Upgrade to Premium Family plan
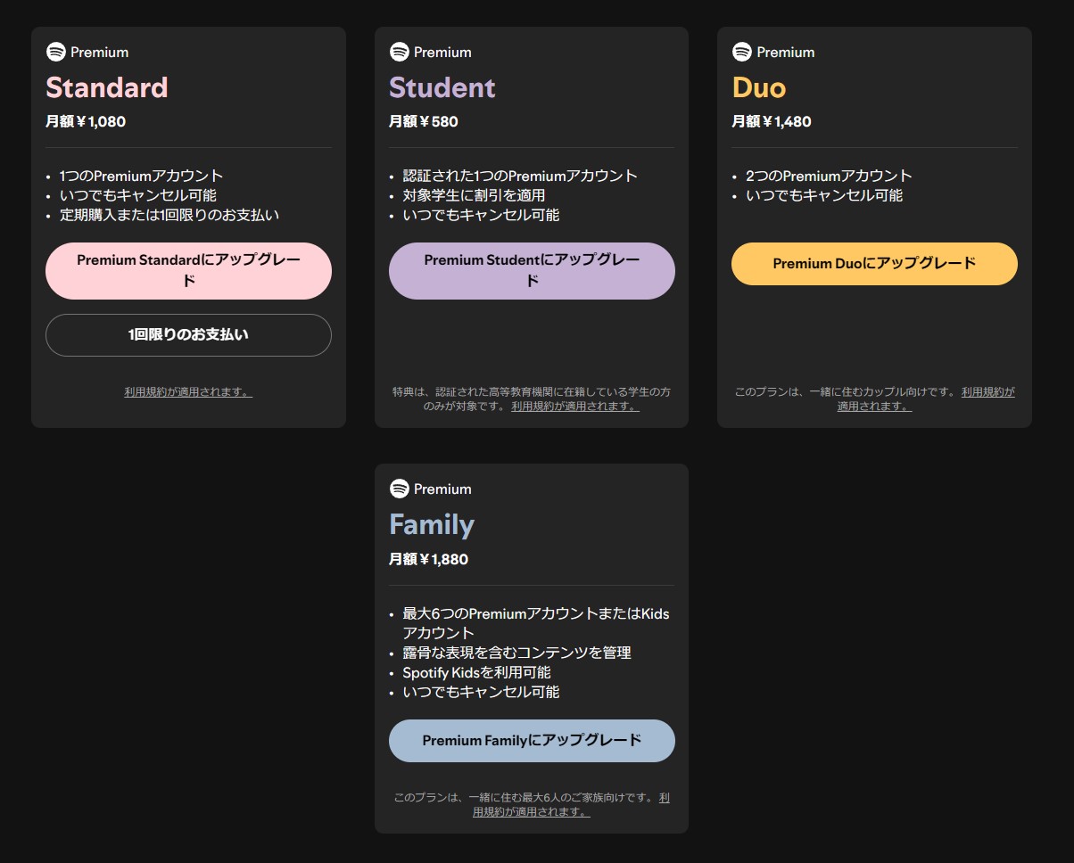This screenshot has width=1074, height=863. point(532,741)
